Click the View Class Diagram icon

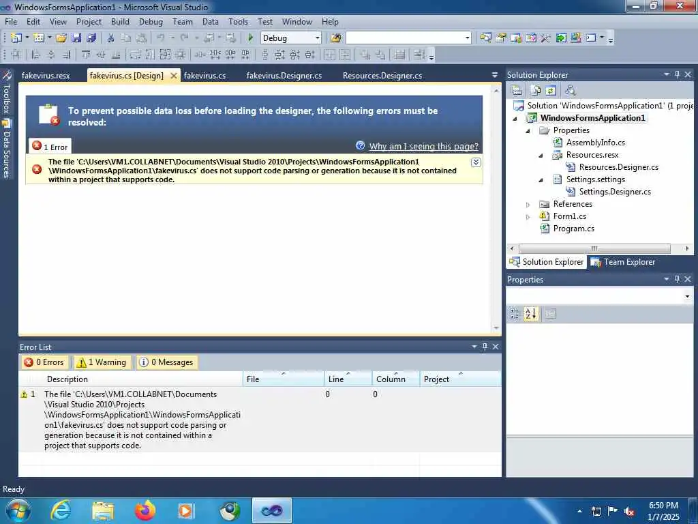[570, 91]
